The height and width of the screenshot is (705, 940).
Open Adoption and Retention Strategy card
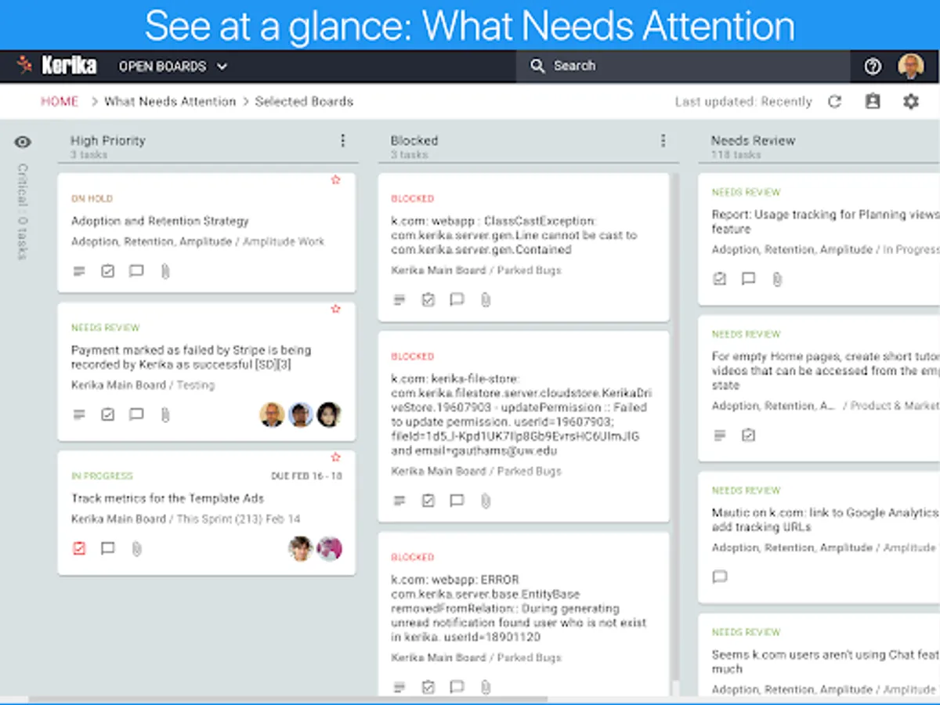[206, 233]
